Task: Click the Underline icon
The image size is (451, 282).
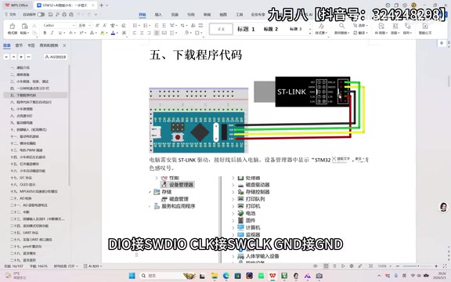Action: [x=60, y=33]
